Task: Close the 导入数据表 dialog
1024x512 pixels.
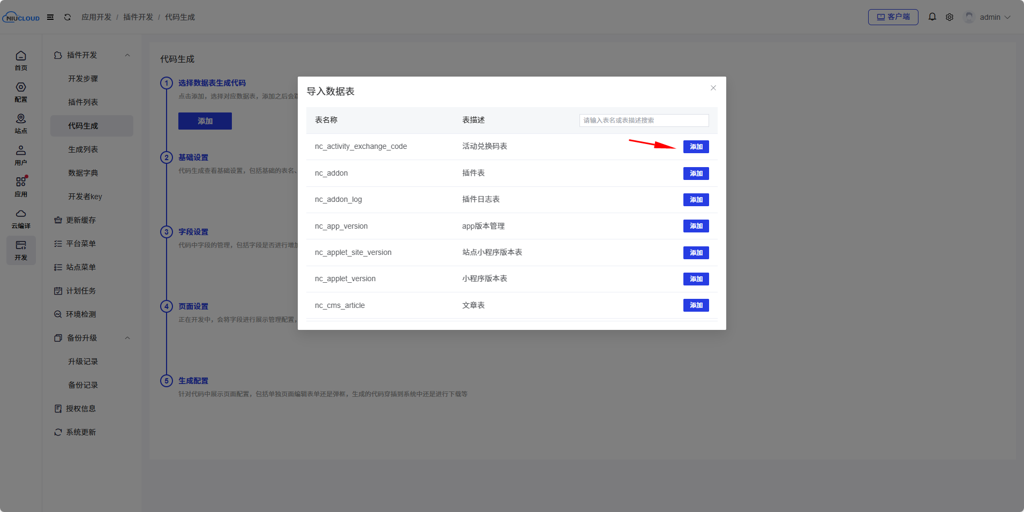Action: [x=712, y=87]
